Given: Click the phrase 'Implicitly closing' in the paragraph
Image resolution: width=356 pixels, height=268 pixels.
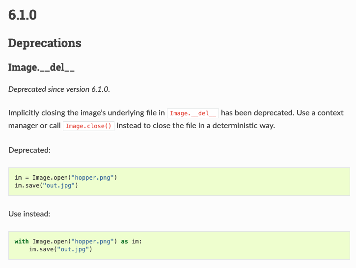Looking at the screenshot, I should coord(35,113).
